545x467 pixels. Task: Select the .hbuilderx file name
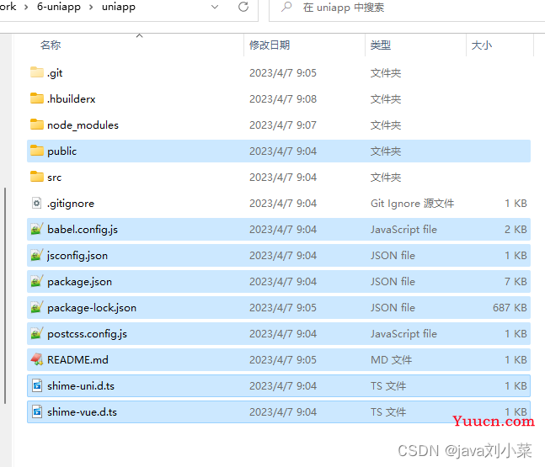coord(72,99)
